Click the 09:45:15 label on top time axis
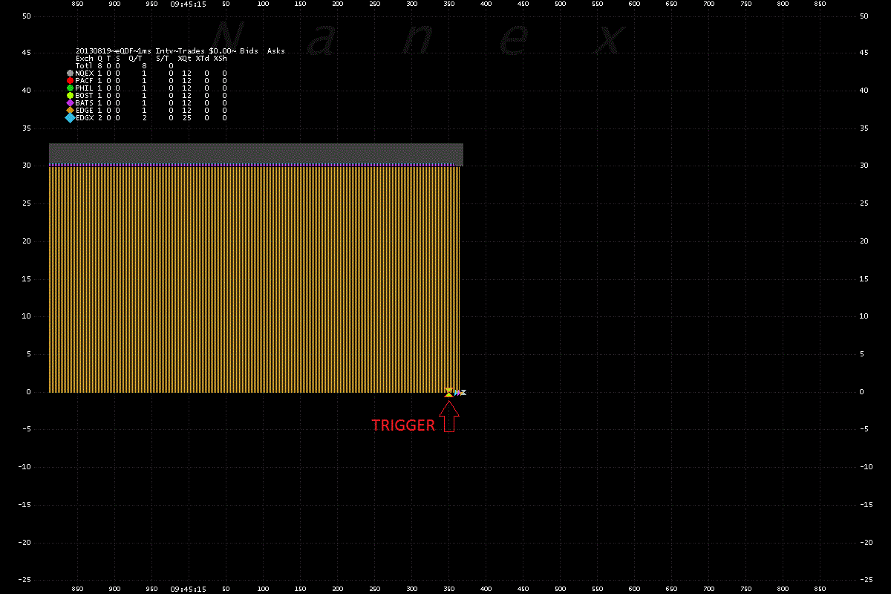This screenshot has width=891, height=594. [188, 4]
